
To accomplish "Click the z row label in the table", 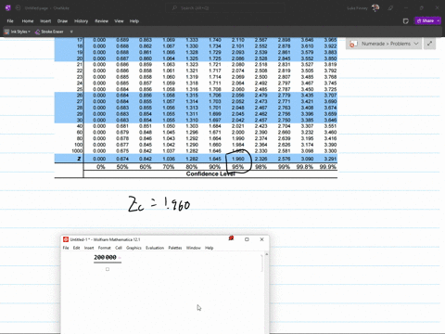I will [79, 159].
